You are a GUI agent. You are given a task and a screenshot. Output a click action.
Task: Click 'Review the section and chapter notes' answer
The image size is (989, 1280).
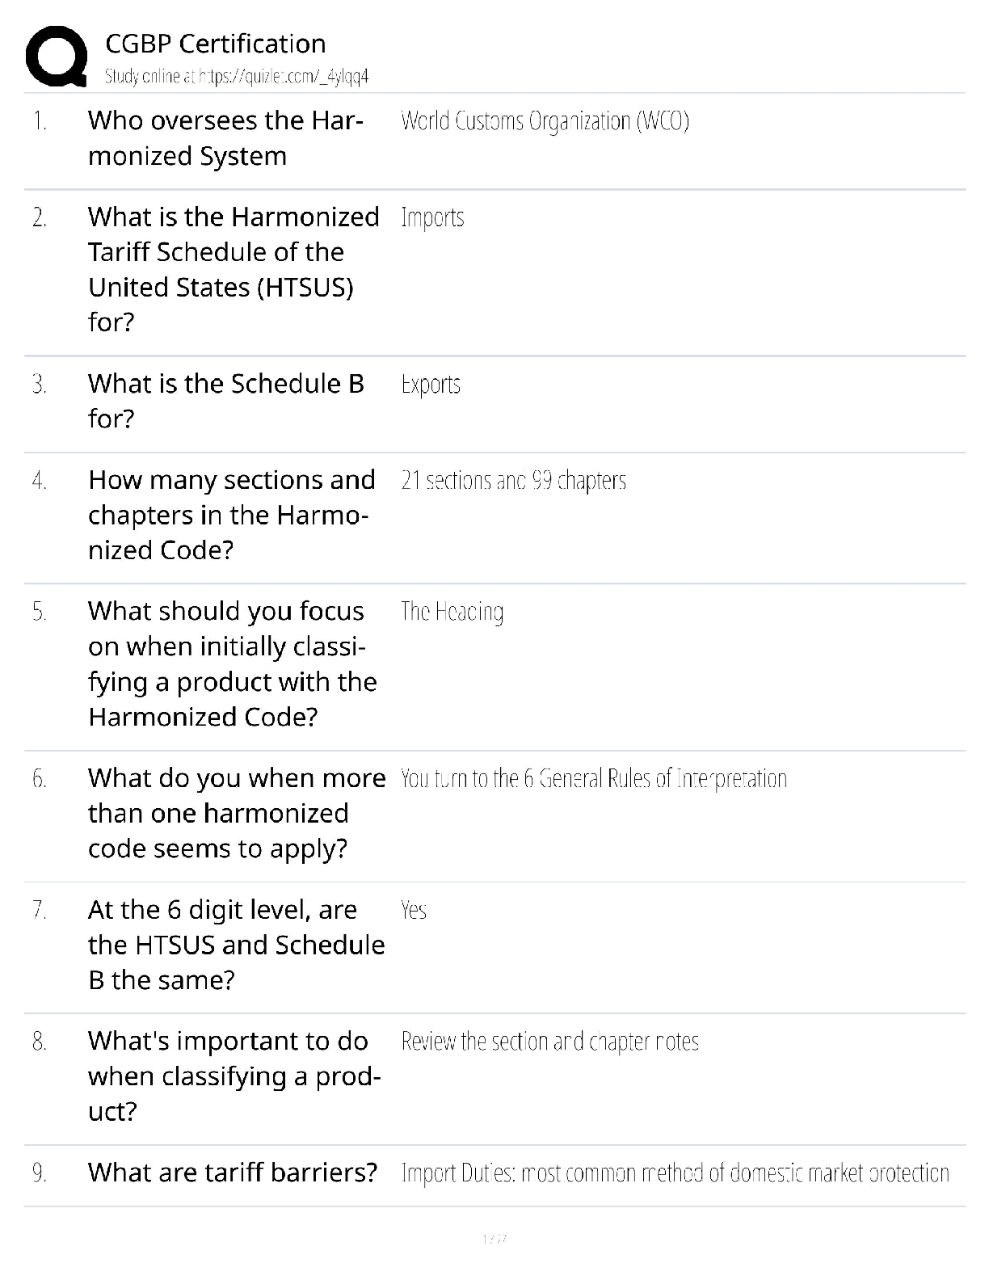(x=549, y=1042)
